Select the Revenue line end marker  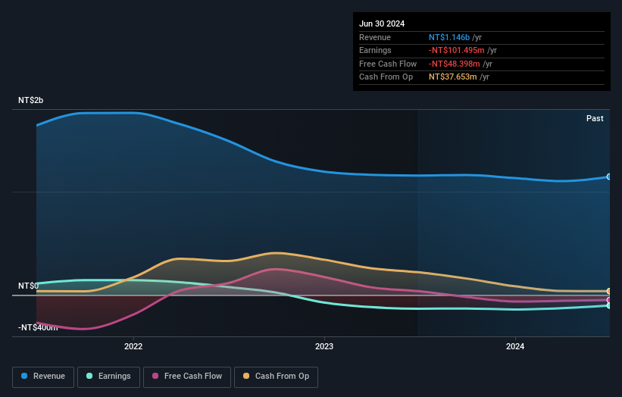[x=609, y=177]
